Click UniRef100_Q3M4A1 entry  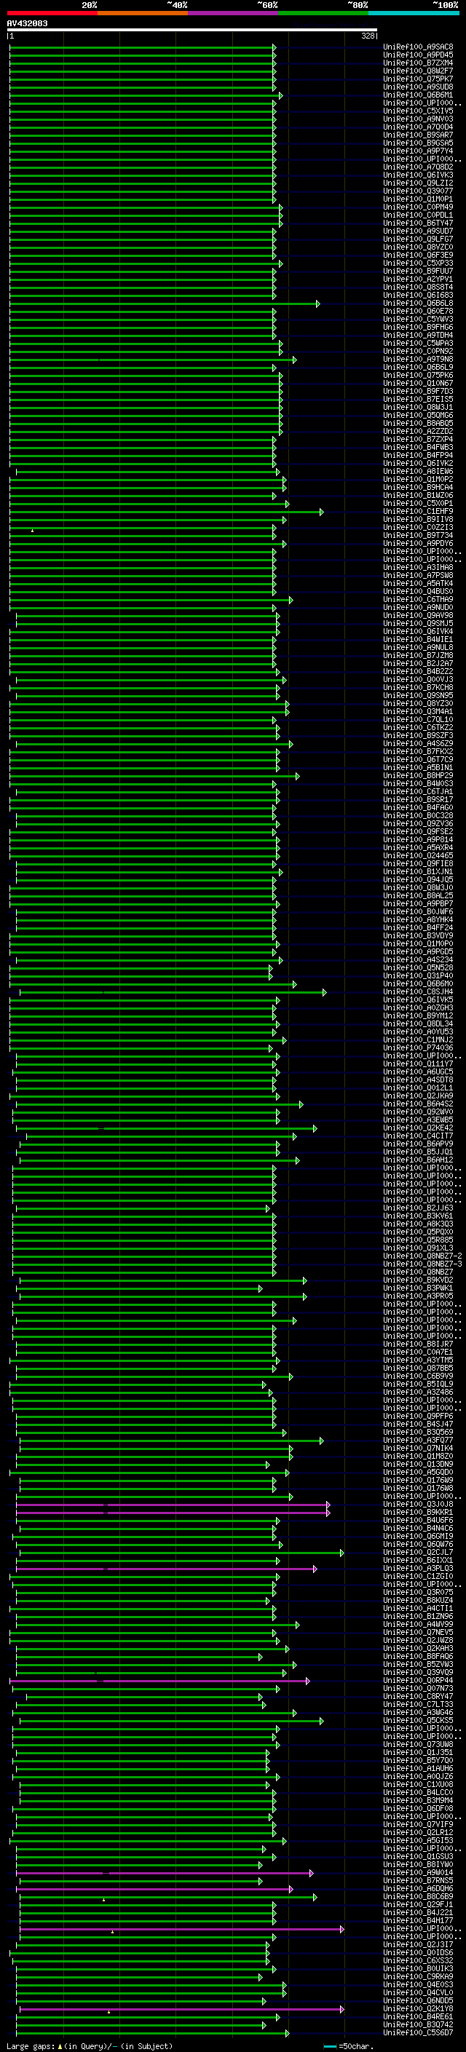pos(418,712)
